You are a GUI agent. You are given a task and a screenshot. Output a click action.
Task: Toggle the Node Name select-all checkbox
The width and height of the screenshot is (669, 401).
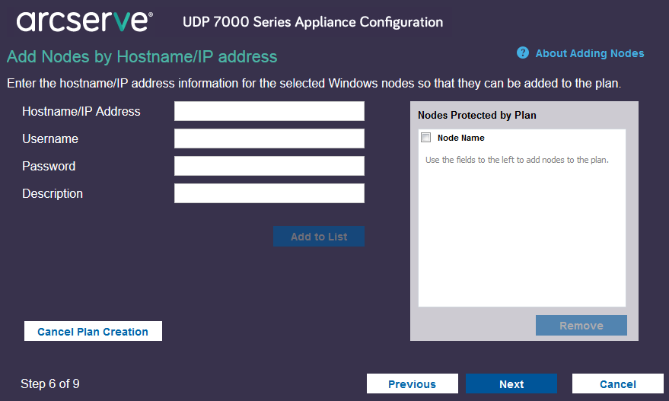click(426, 138)
